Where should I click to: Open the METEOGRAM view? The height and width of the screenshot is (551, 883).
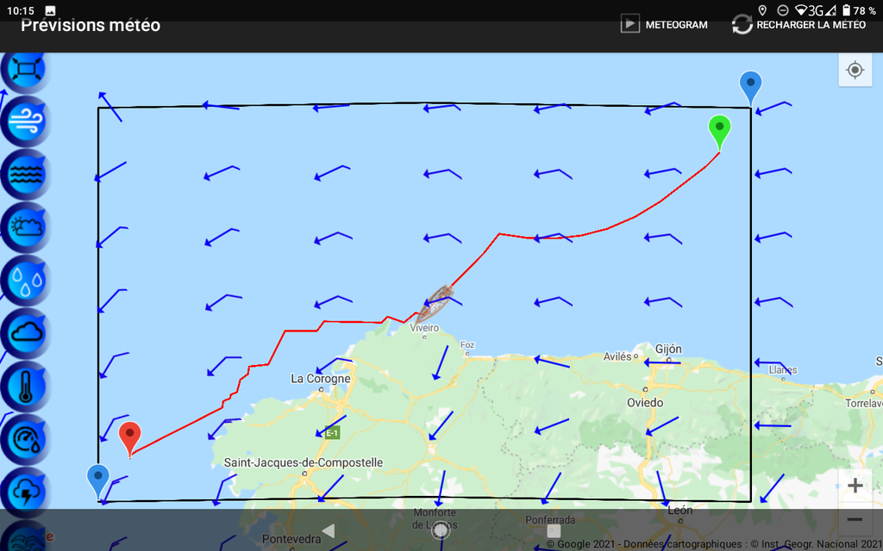click(x=664, y=25)
